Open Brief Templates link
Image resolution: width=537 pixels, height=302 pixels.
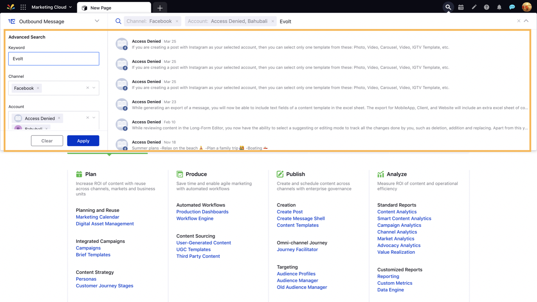tap(93, 255)
